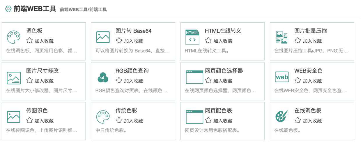The height and width of the screenshot is (148, 361).
Task: Open the 图片转 Base64 title link
Action: 134,31
